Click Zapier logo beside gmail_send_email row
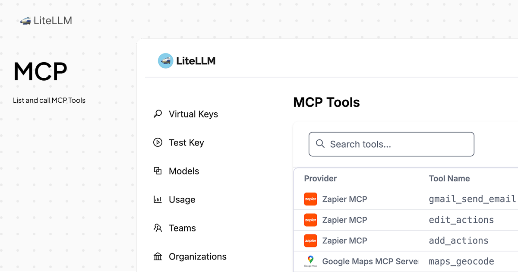Viewport: 518px width, 272px height. pos(310,199)
